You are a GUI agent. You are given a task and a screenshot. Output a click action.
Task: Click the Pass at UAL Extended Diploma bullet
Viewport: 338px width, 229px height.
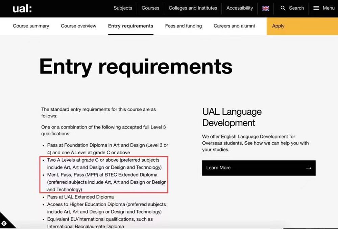click(80, 197)
